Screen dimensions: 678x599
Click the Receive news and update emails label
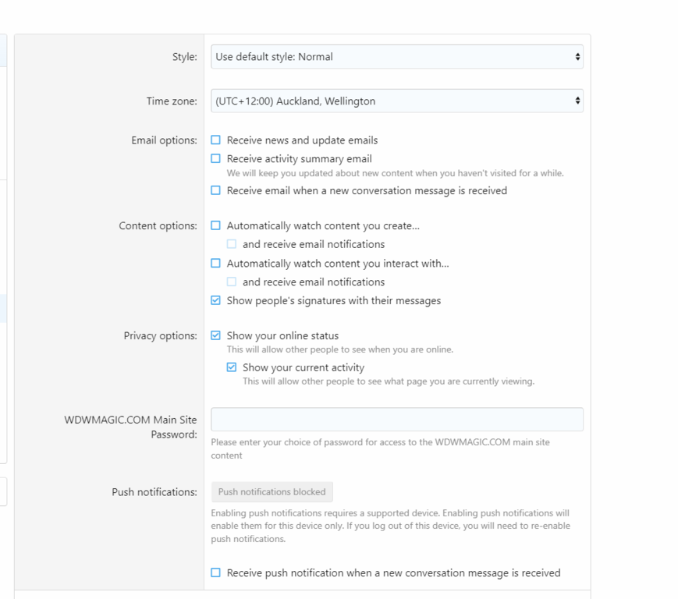pyautogui.click(x=302, y=140)
